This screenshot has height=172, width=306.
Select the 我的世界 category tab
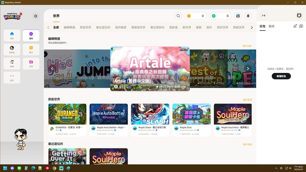tap(222, 27)
